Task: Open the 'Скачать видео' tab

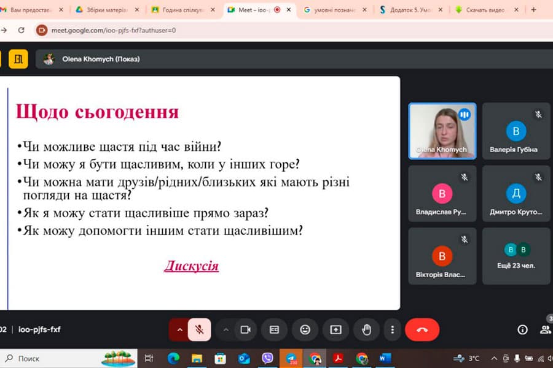Action: [485, 10]
